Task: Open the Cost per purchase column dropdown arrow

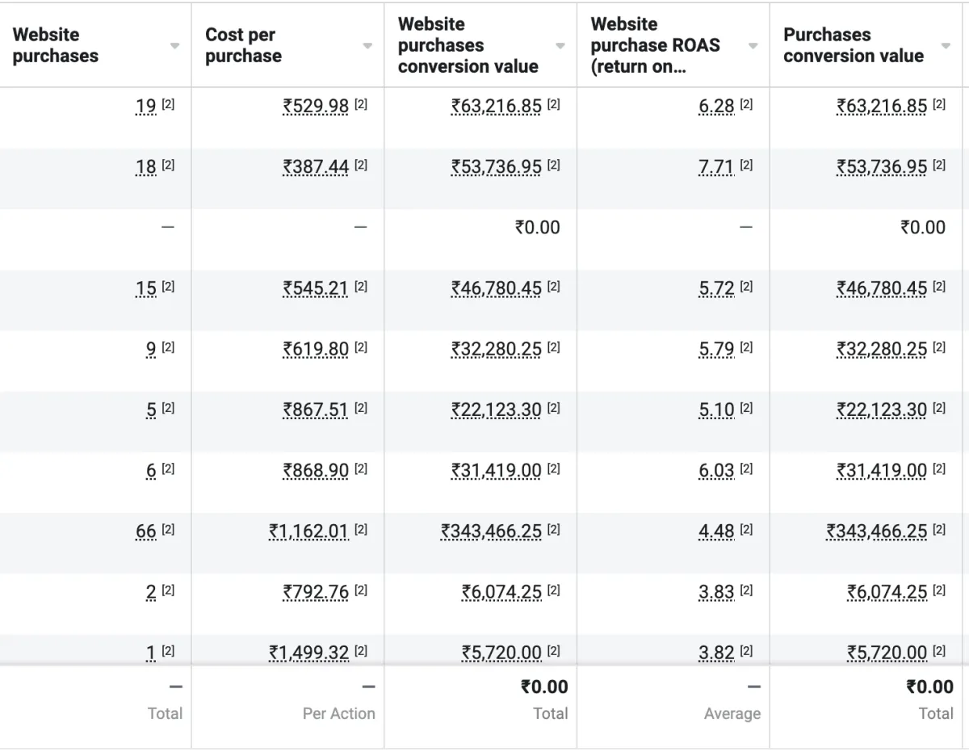Action: coord(367,46)
